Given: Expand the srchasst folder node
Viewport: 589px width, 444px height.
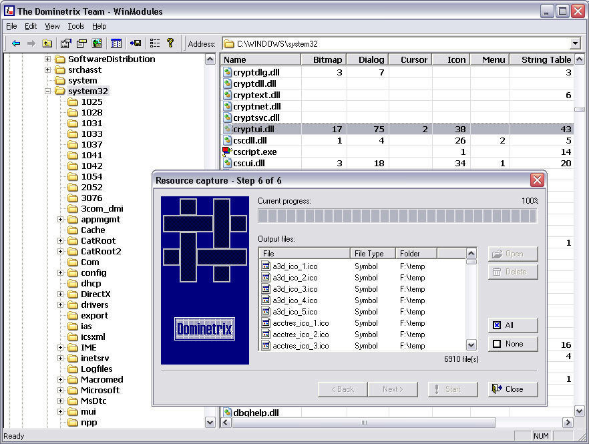Looking at the screenshot, I should click(47, 69).
